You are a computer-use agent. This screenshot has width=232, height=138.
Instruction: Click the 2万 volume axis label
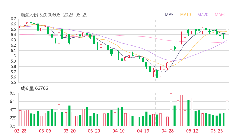[x=13, y=118]
